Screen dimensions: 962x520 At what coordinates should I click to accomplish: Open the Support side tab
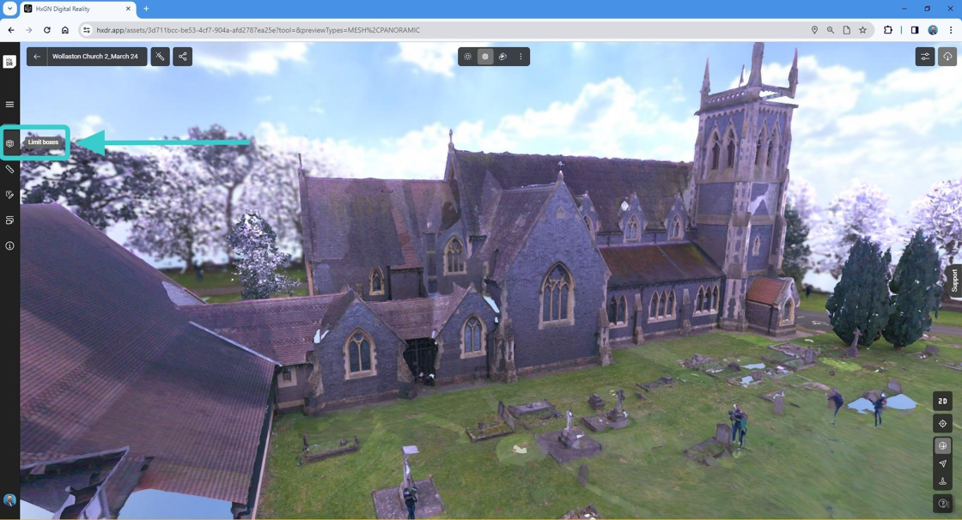tap(954, 281)
